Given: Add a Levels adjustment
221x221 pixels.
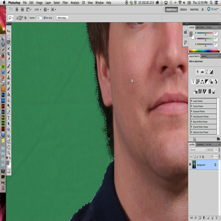Looking at the screenshot, I should (202, 72).
